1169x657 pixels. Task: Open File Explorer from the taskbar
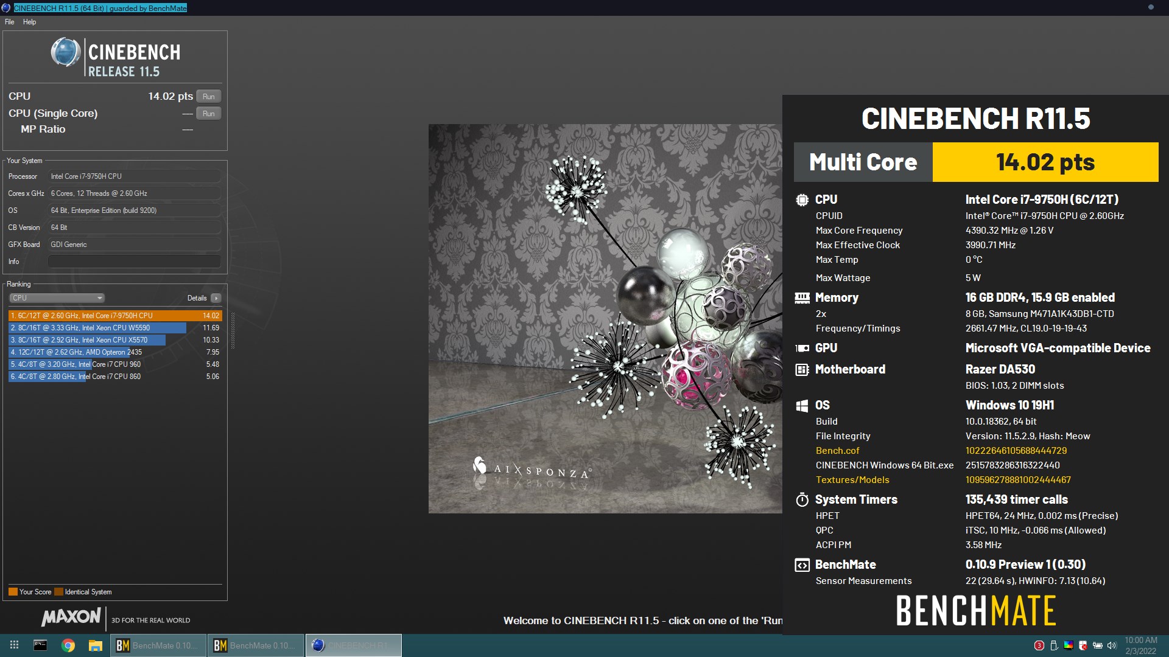[x=96, y=645]
